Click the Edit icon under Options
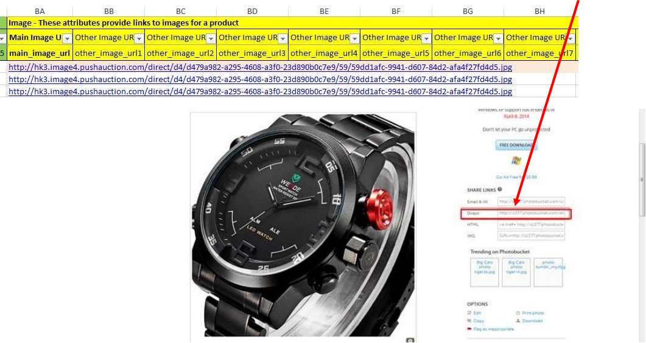This screenshot has height=343, width=646. tap(469, 313)
